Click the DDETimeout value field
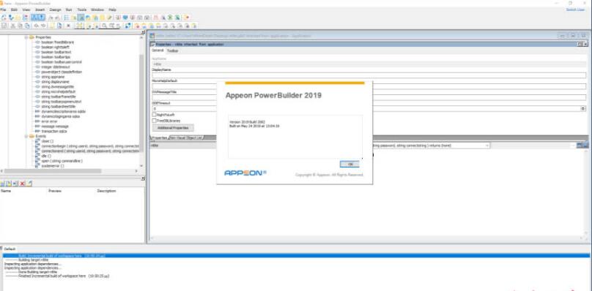This screenshot has width=592, height=291. tap(366, 108)
